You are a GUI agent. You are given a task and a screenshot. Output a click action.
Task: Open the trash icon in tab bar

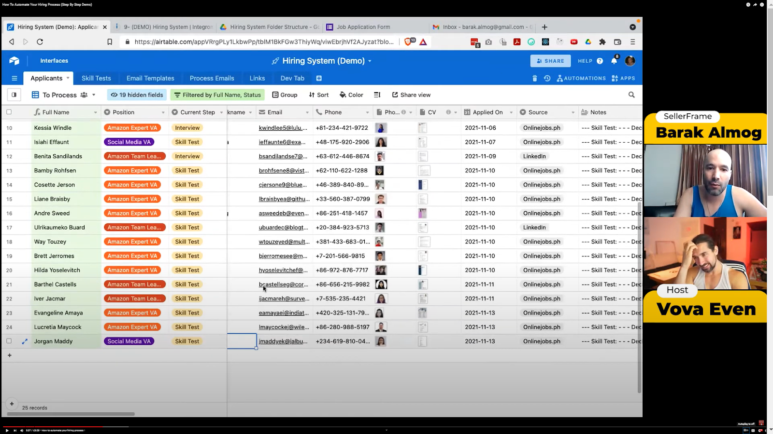click(534, 78)
